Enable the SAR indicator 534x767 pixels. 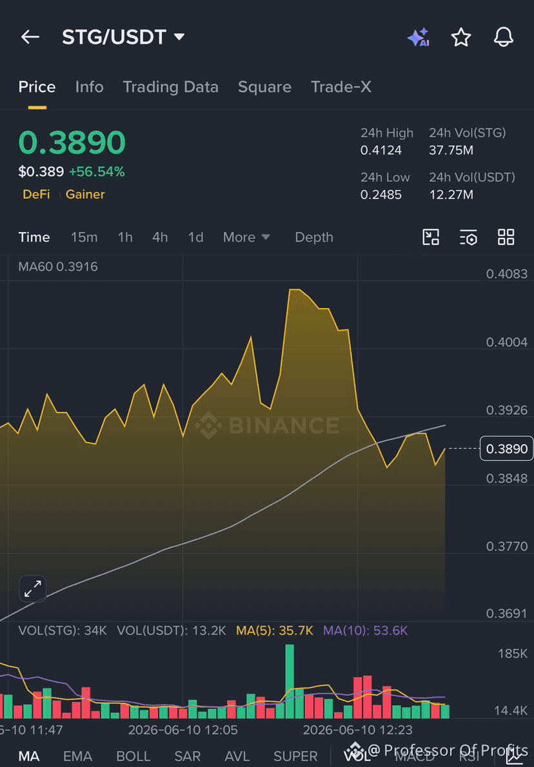(188, 756)
